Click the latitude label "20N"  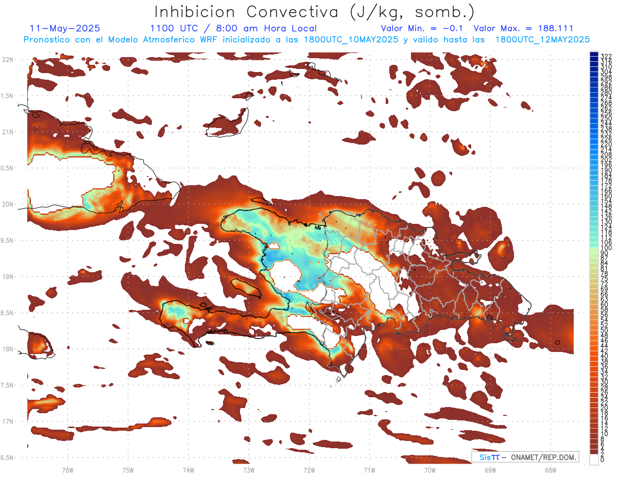coord(7,204)
